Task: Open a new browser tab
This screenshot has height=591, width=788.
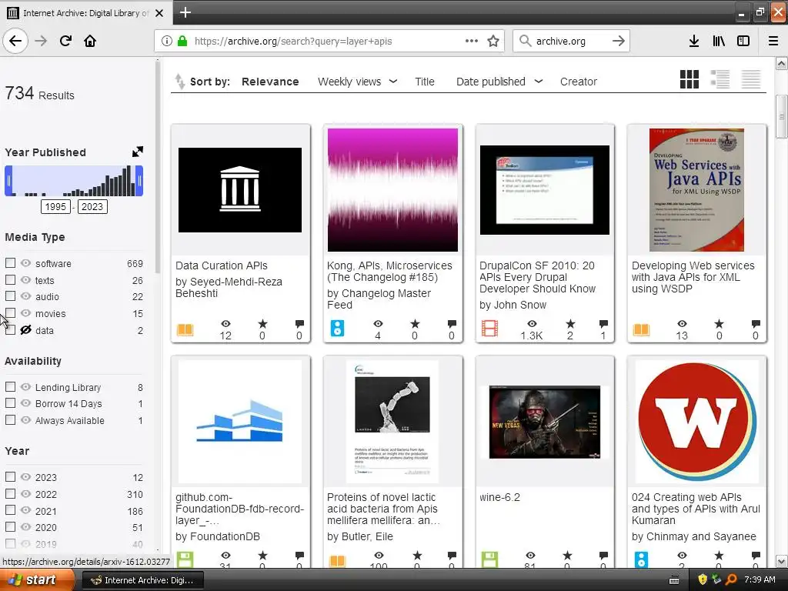Action: pyautogui.click(x=185, y=12)
